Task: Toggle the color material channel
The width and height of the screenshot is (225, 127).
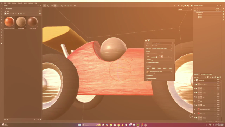Action: (148, 69)
